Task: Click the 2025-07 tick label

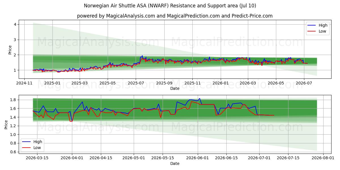Action: 136,83
